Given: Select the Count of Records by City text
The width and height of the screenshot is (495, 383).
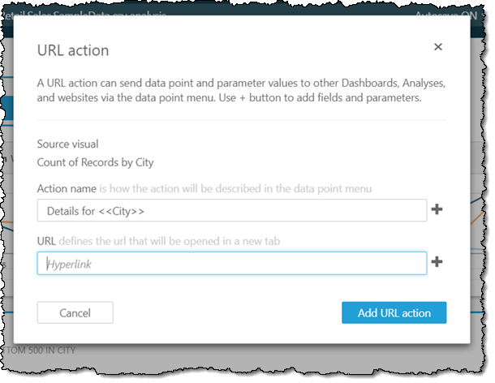Looking at the screenshot, I should [x=95, y=162].
